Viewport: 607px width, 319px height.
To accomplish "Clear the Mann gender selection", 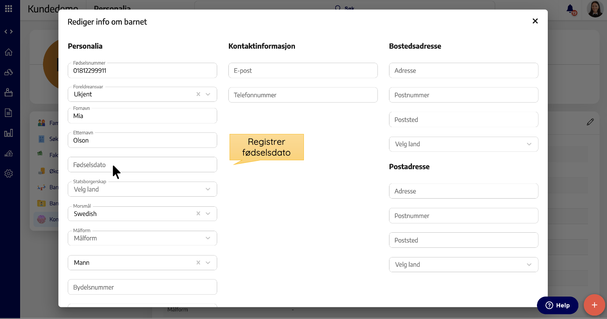I will 198,262.
